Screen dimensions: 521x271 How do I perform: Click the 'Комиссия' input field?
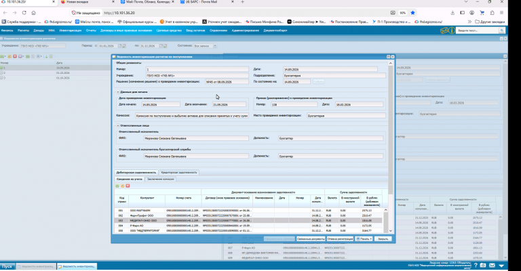192,116
